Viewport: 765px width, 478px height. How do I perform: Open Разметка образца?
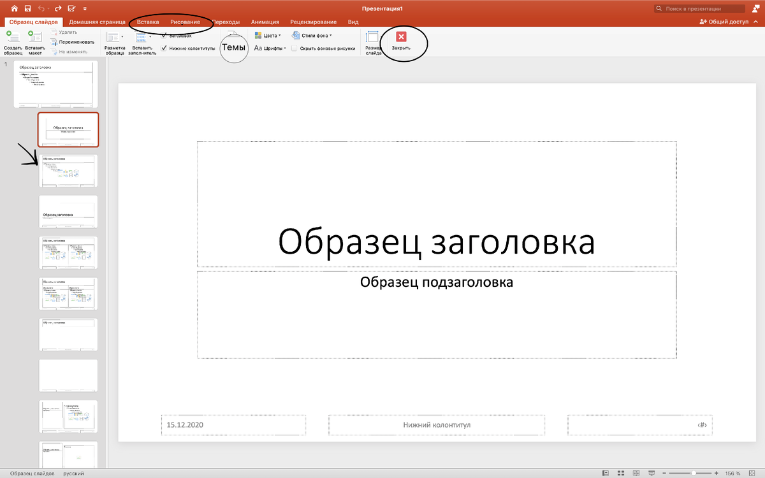coord(114,43)
